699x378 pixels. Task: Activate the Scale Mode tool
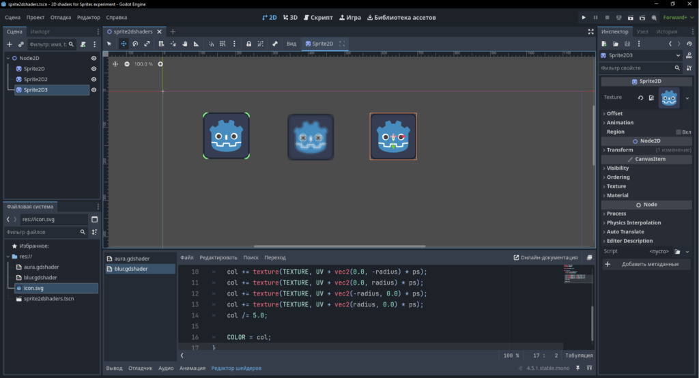pyautogui.click(x=147, y=44)
